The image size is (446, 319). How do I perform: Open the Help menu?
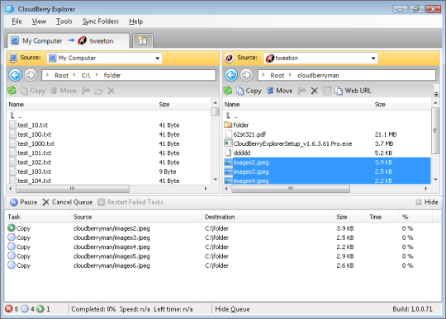coord(136,21)
